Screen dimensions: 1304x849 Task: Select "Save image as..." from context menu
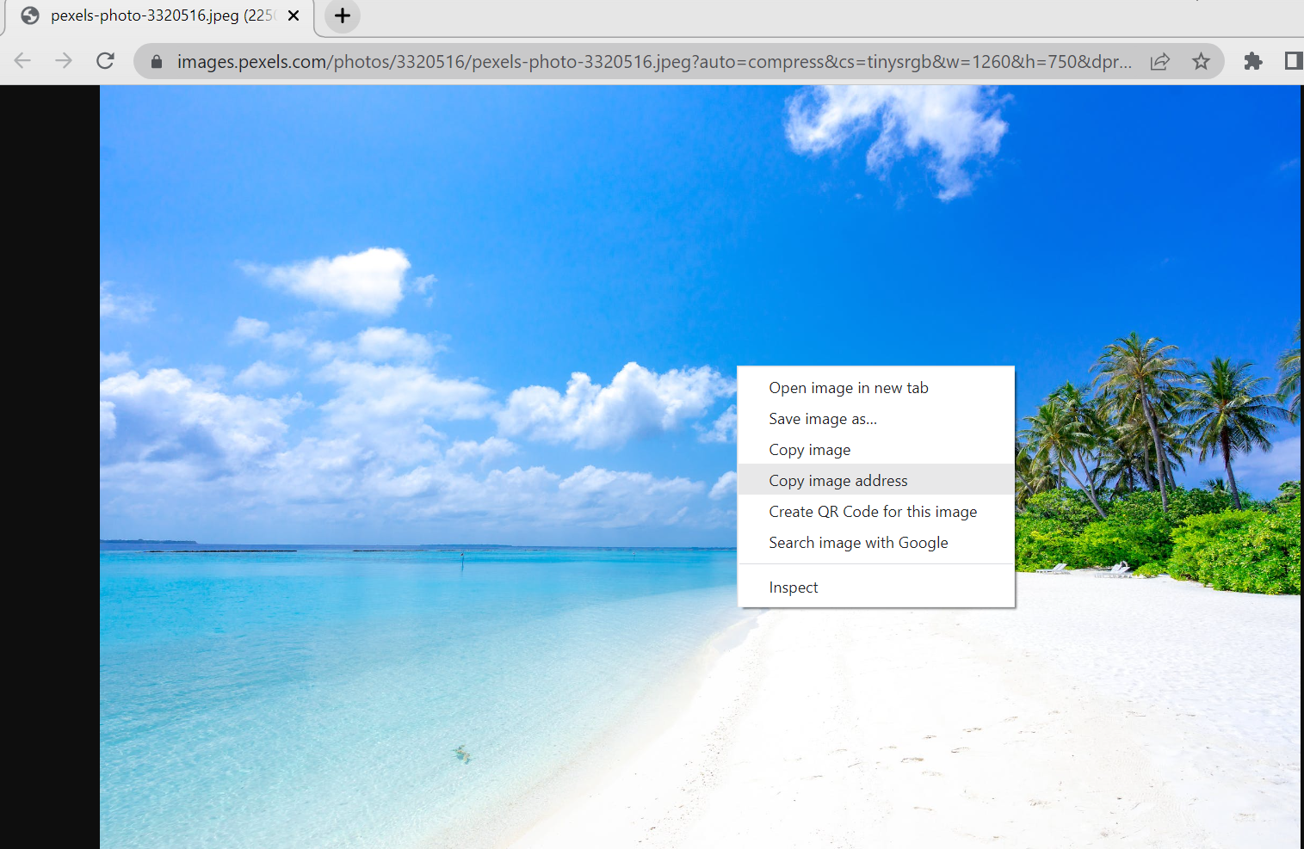[823, 419]
